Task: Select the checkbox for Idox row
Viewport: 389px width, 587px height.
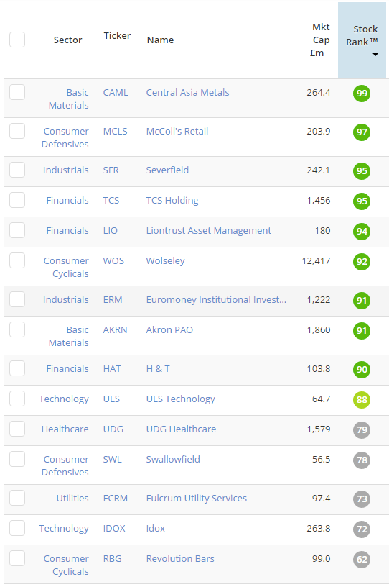Action: point(17,528)
